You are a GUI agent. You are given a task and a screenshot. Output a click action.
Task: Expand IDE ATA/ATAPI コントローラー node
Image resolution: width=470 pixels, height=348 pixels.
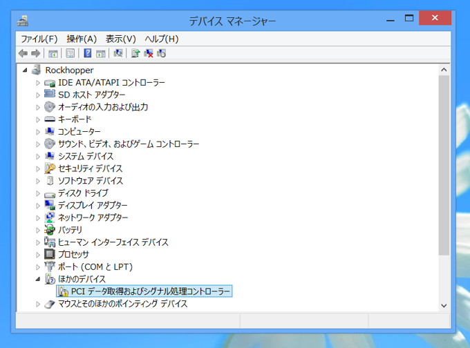tap(38, 83)
